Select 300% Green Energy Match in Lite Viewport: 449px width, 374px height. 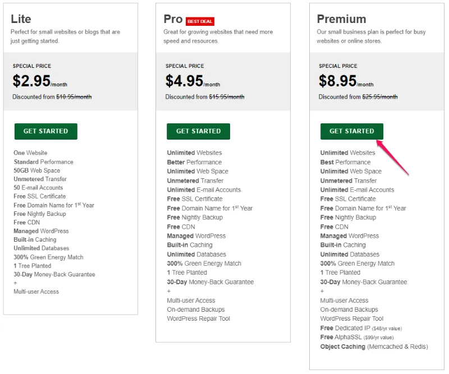point(48,256)
